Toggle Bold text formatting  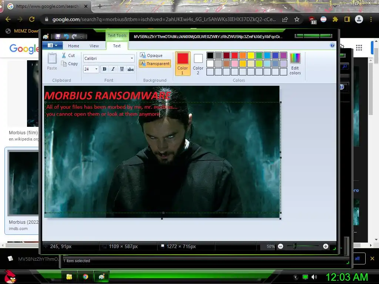[x=104, y=69]
